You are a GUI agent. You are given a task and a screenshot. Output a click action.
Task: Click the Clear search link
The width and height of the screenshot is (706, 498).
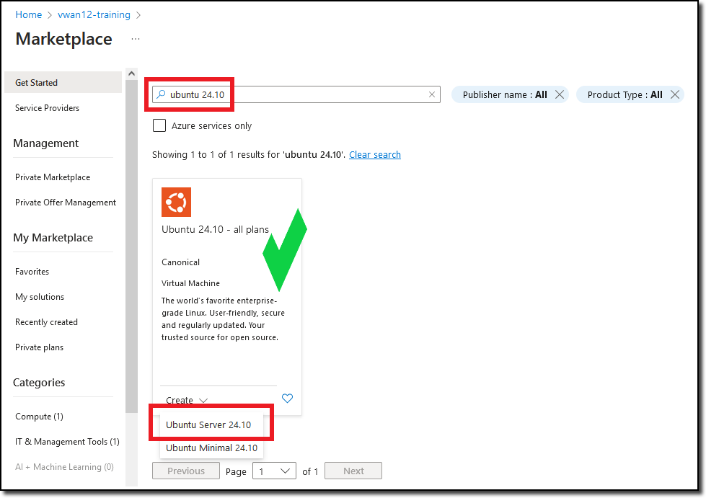click(374, 155)
